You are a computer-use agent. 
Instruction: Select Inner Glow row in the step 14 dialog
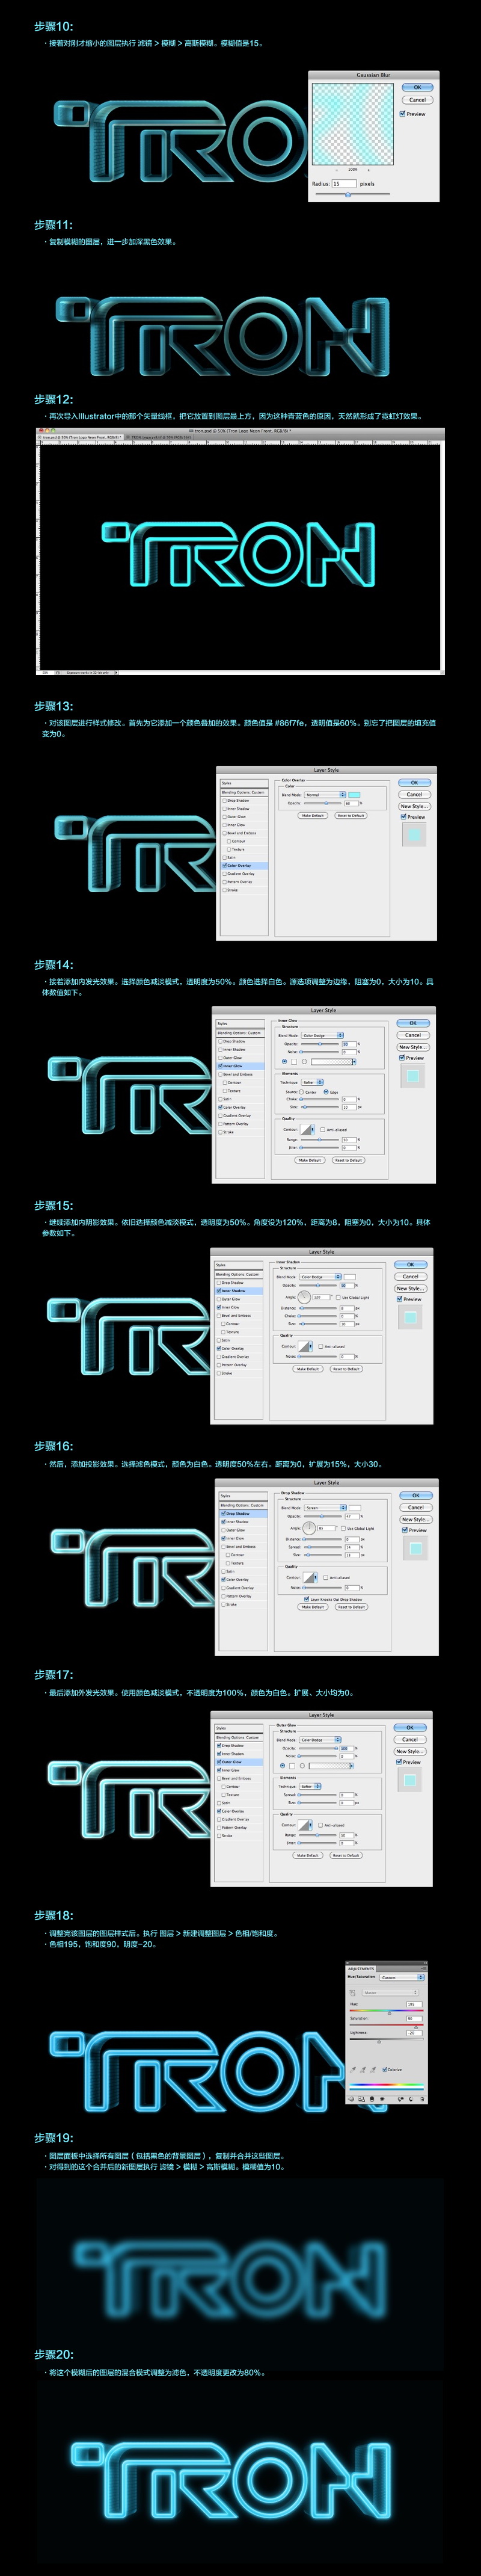(241, 1066)
